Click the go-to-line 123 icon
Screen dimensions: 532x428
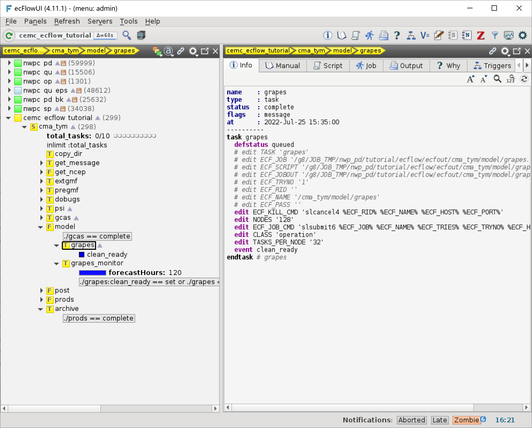511,79
